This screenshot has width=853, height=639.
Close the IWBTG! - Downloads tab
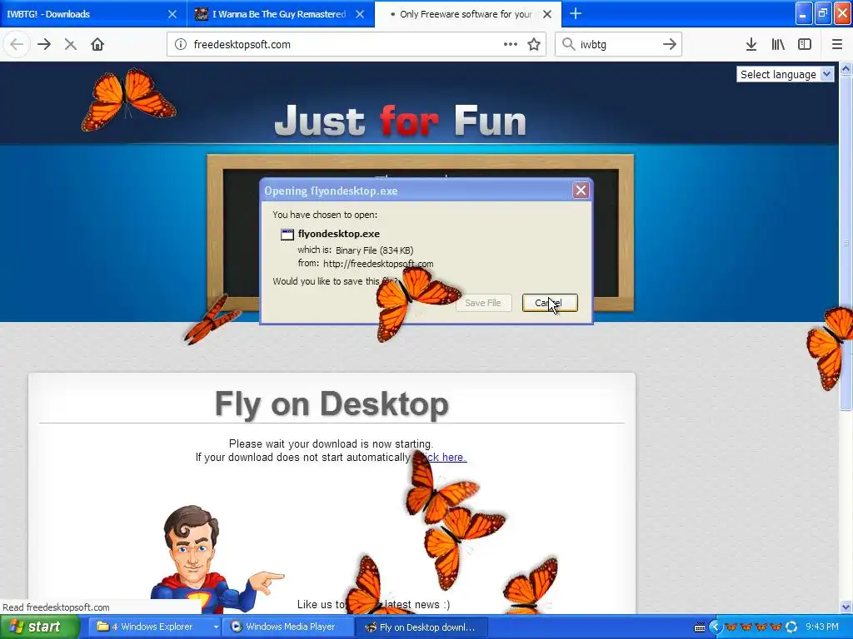pyautogui.click(x=172, y=14)
